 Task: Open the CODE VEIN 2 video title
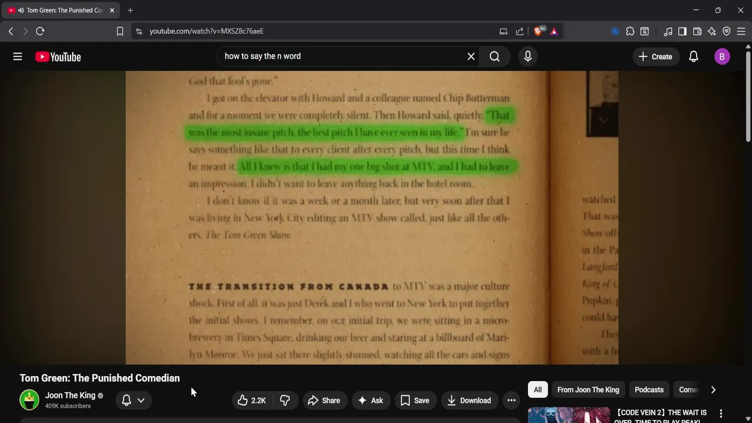point(662,416)
